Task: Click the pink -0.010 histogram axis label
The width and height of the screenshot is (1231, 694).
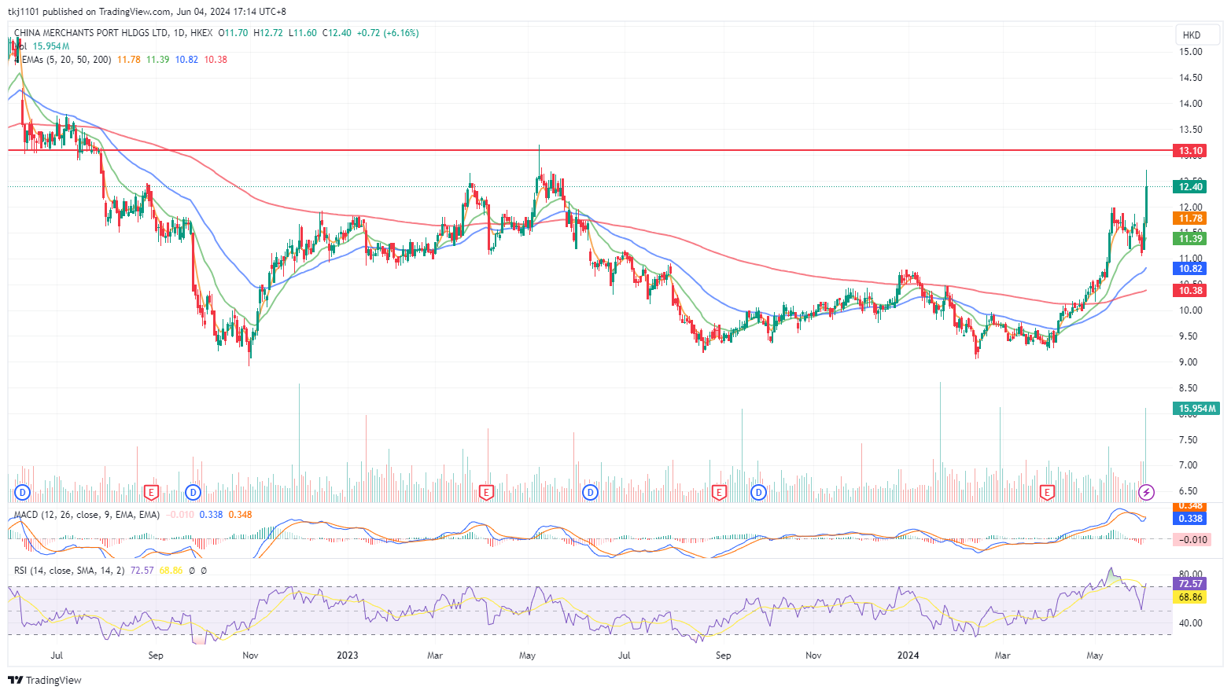Action: pyautogui.click(x=1192, y=539)
